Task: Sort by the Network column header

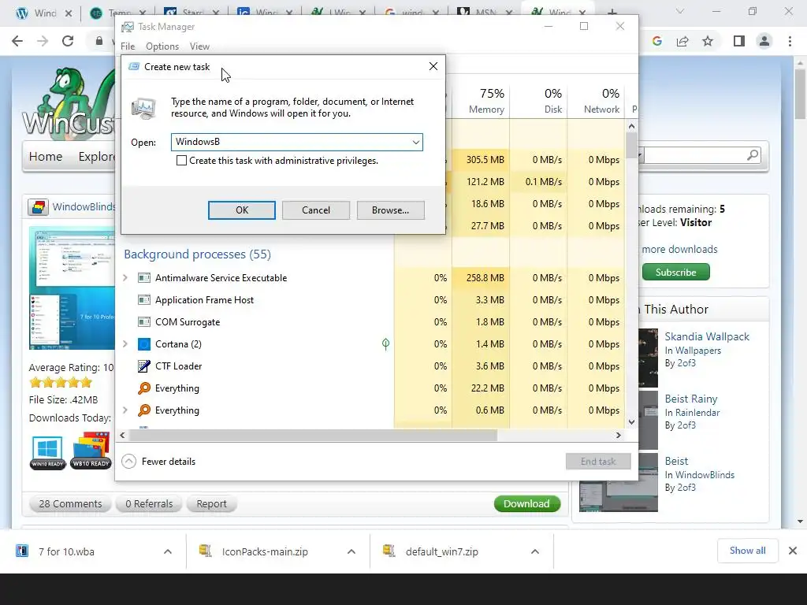Action: pyautogui.click(x=597, y=101)
